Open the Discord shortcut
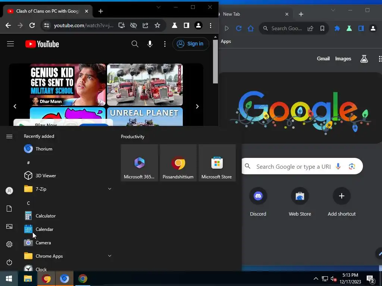The image size is (382, 286). (x=258, y=202)
